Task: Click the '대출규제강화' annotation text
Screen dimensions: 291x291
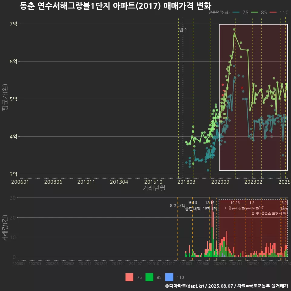Action: click(235, 208)
